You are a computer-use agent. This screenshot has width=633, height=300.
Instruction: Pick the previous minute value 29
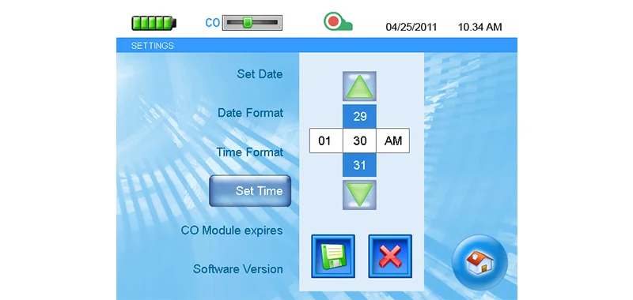359,116
